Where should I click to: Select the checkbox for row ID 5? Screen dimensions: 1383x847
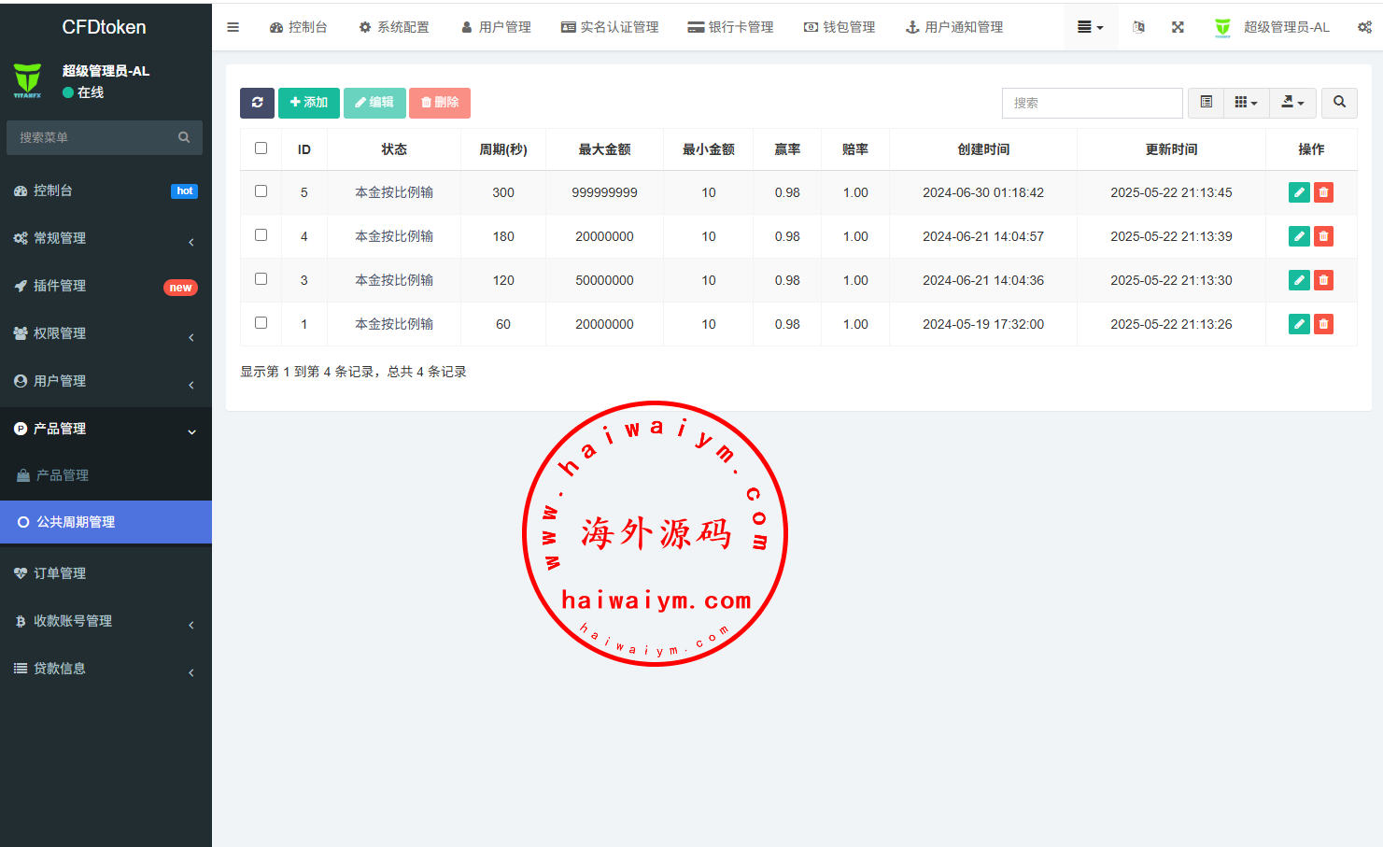pos(261,191)
